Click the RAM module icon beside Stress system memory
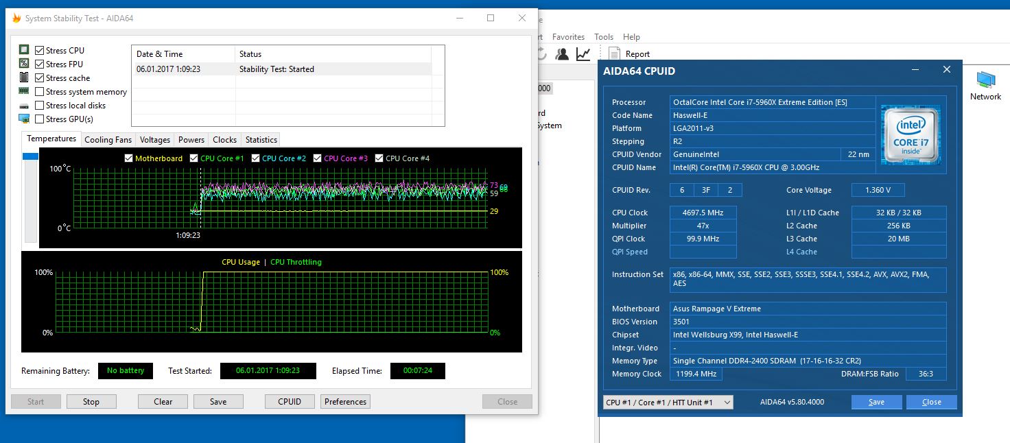This screenshot has width=1010, height=443. (24, 91)
